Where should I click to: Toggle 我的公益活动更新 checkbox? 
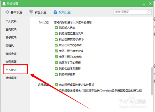click(x=56, y=68)
